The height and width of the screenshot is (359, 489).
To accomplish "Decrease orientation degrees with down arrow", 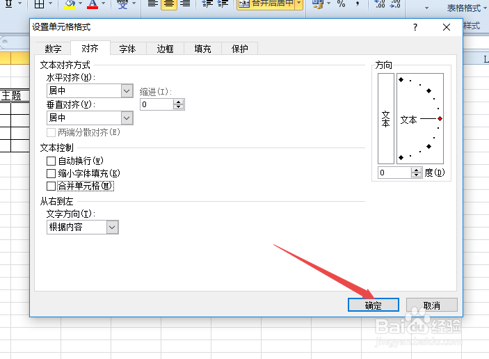I will coord(417,175).
